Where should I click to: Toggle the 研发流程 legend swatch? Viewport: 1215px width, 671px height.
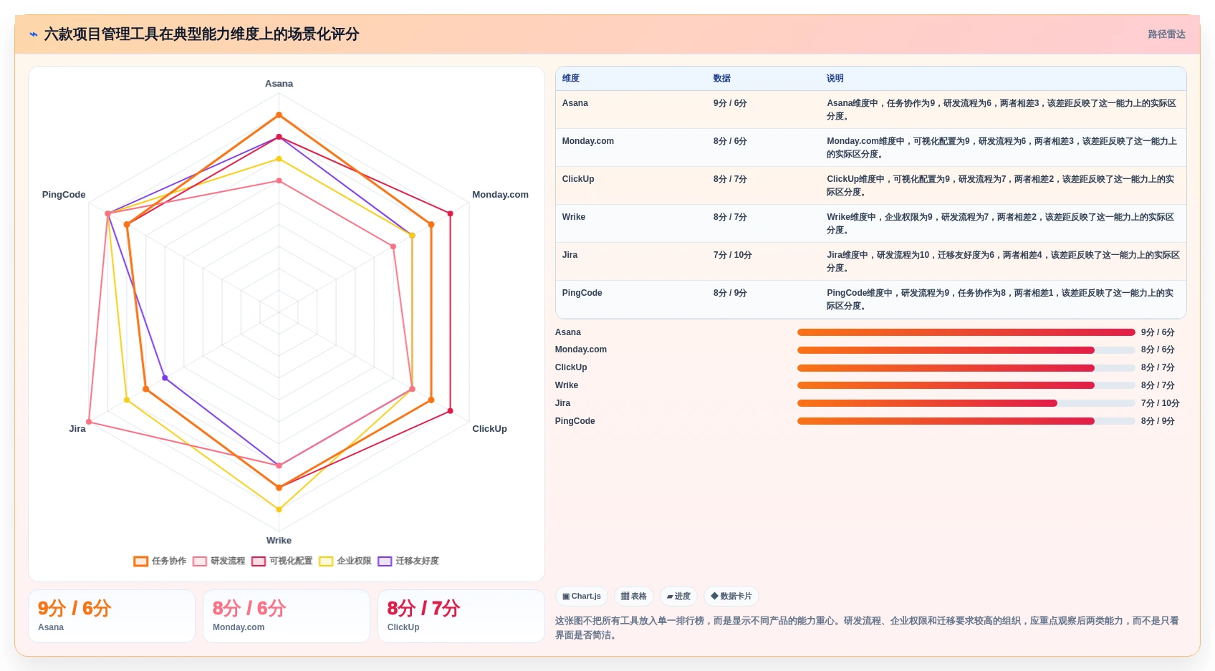click(x=199, y=561)
